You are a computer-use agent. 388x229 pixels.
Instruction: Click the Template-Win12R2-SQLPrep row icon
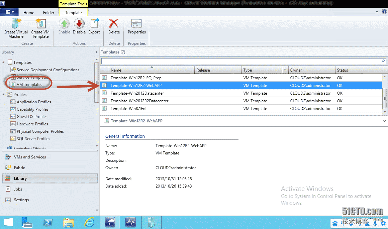[x=105, y=78]
